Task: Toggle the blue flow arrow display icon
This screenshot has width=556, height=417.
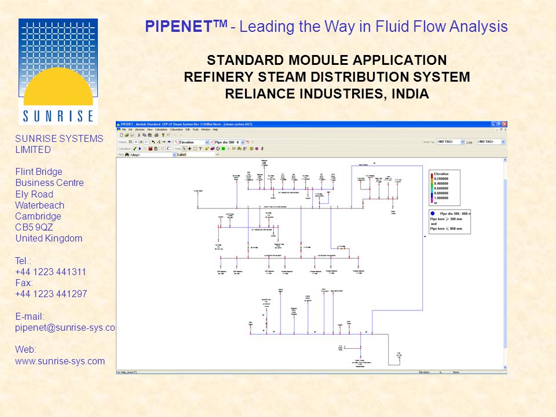Action: click(x=169, y=142)
